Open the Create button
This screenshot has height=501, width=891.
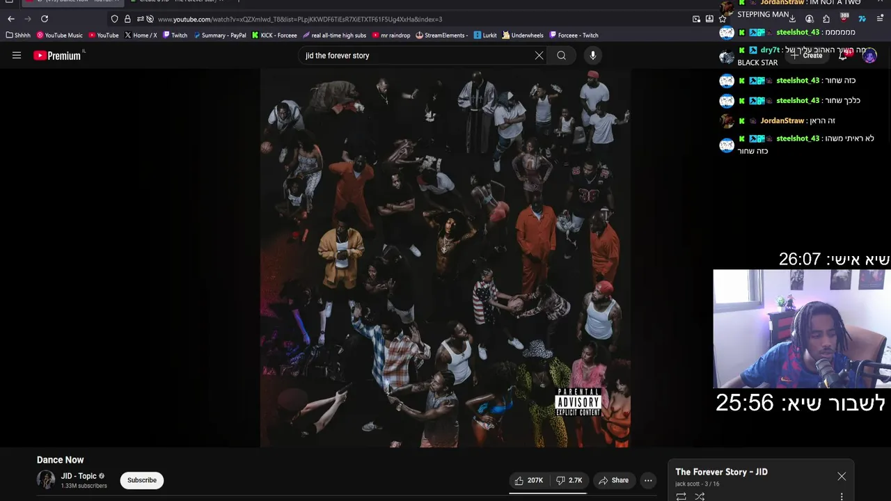pyautogui.click(x=807, y=56)
